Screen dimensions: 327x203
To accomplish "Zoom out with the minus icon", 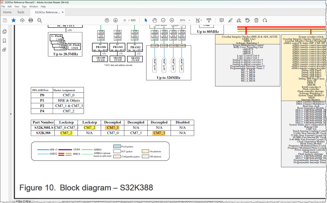I will (x=163, y=20).
